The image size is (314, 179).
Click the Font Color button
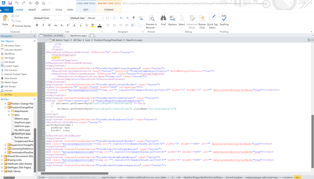click(x=99, y=25)
